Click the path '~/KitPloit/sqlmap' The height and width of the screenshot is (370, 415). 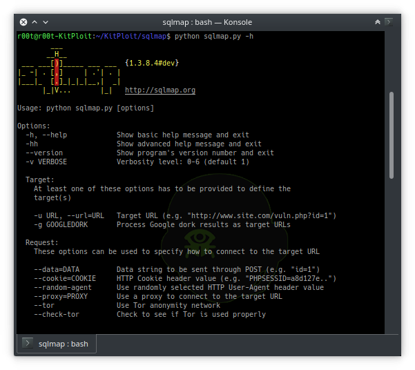coord(131,36)
